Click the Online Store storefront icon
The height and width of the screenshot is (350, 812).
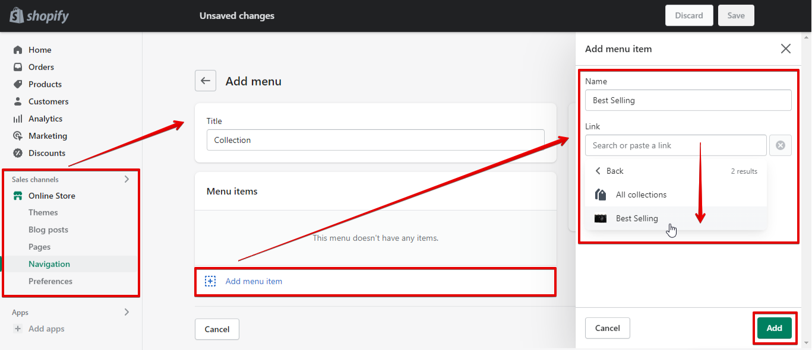pyautogui.click(x=18, y=196)
